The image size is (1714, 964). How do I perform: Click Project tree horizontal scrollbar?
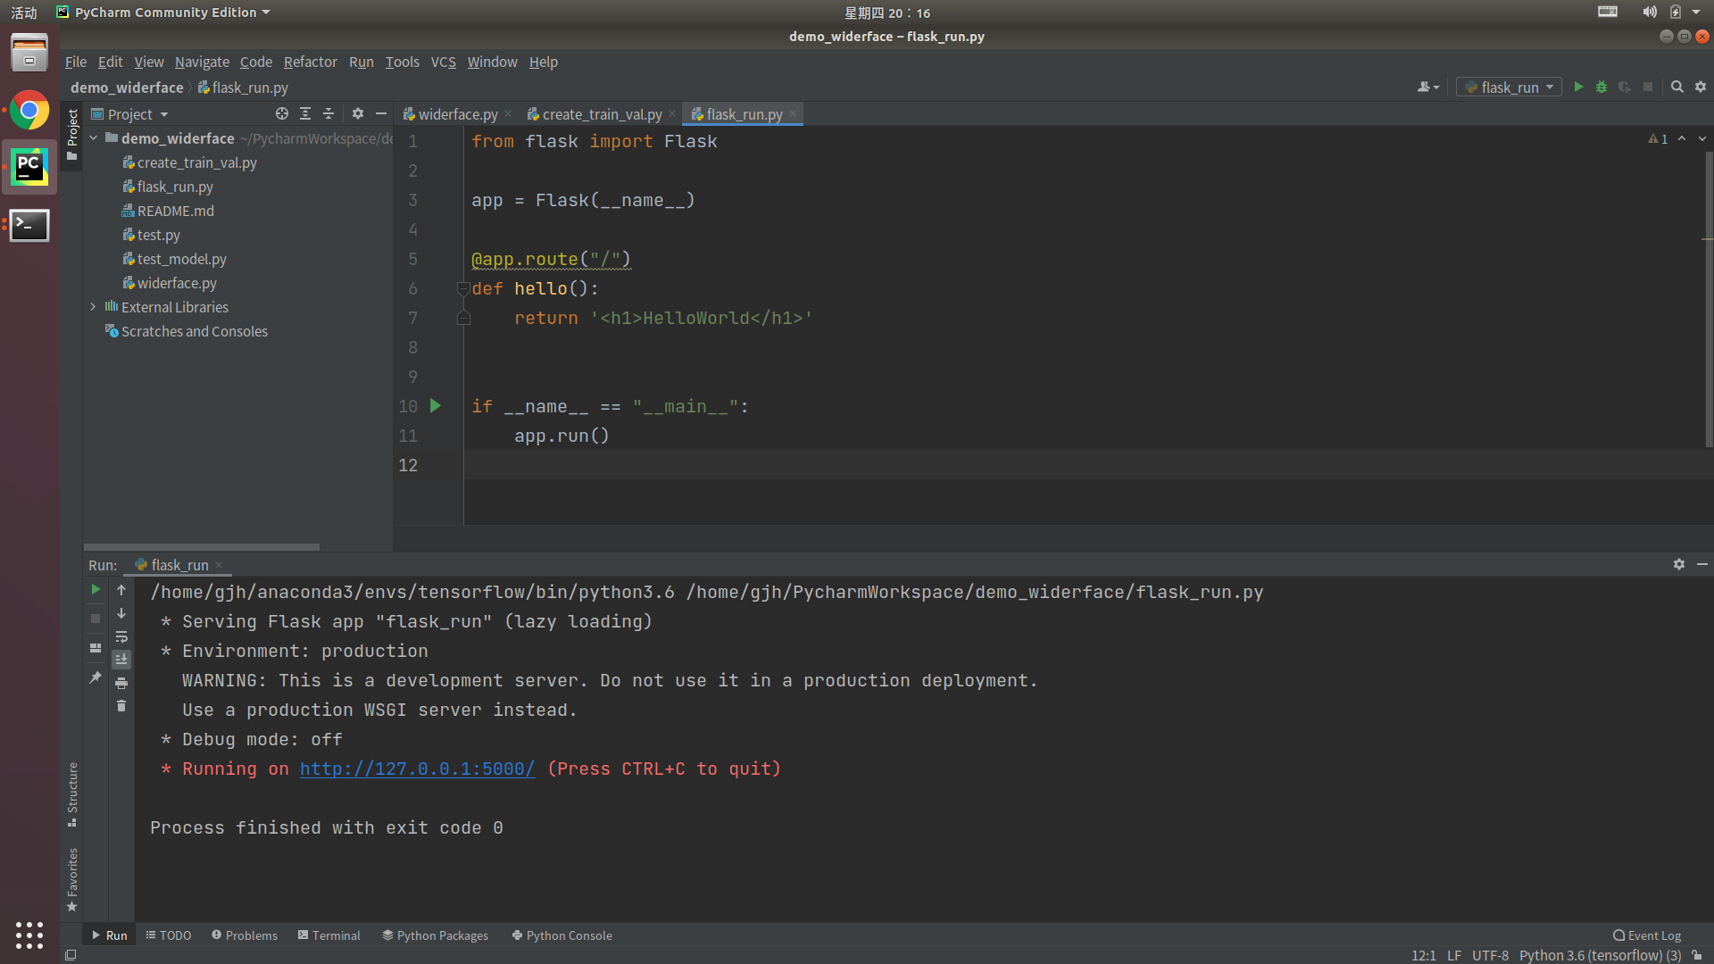pyautogui.click(x=202, y=546)
